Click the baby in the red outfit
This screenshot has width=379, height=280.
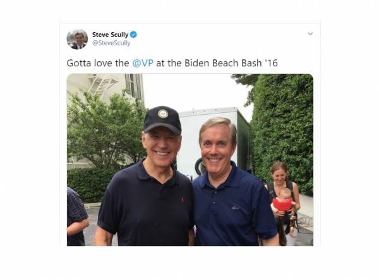[284, 202]
